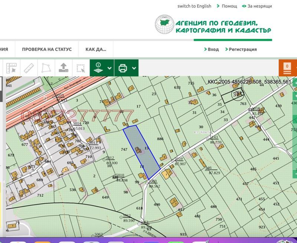
Task: Click the agency globe logo
Action: click(x=165, y=23)
